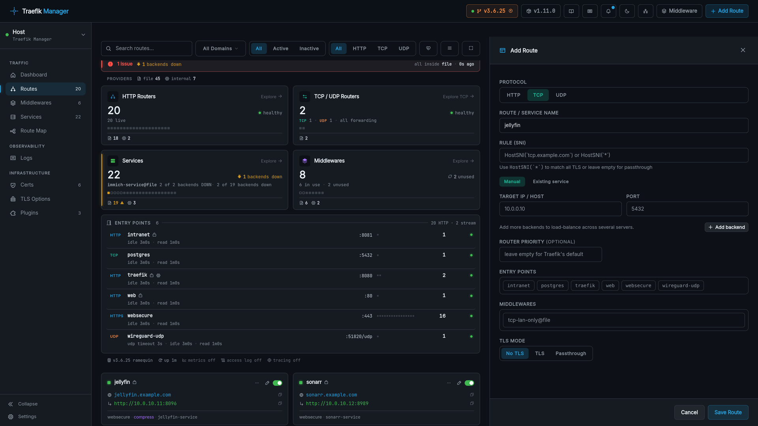
Task: Open Certs under Infrastructure
Action: click(x=45, y=185)
